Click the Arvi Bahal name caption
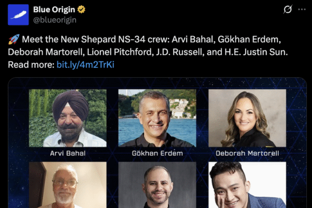The width and height of the screenshot is (312, 208). [x=67, y=153]
